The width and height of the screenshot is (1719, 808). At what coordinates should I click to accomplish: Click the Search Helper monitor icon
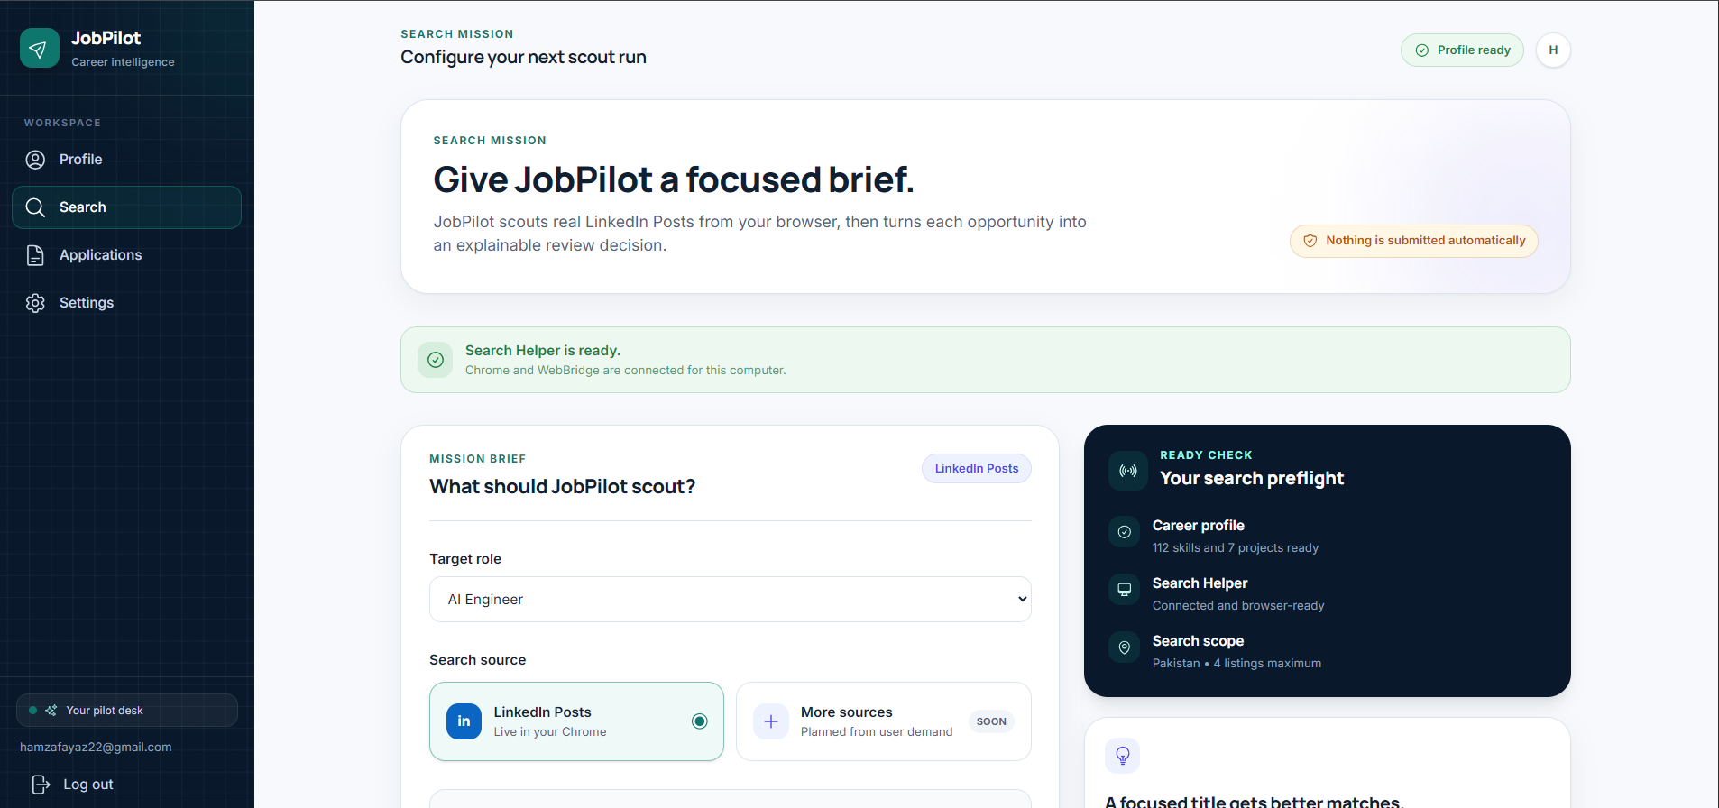tap(1125, 590)
